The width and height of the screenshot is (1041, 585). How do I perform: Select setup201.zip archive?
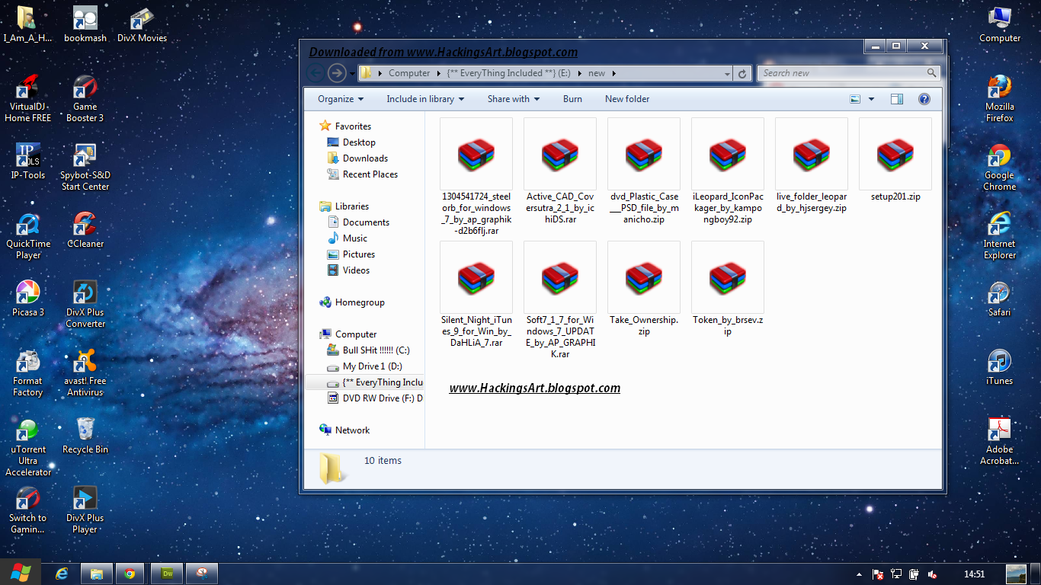[895, 160]
